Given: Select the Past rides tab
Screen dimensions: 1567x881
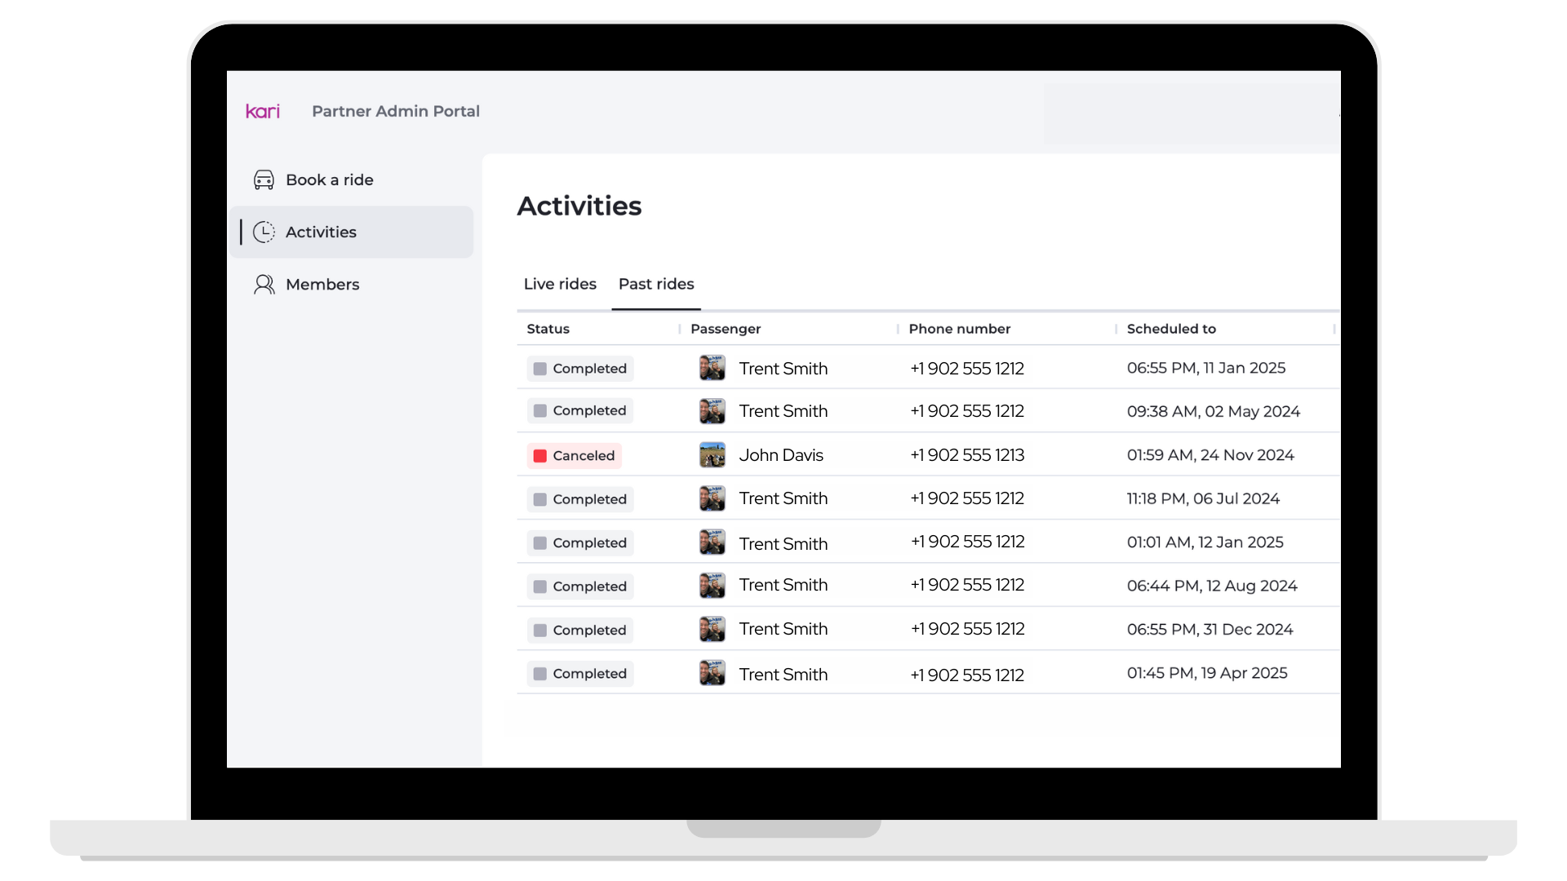Looking at the screenshot, I should (x=656, y=284).
